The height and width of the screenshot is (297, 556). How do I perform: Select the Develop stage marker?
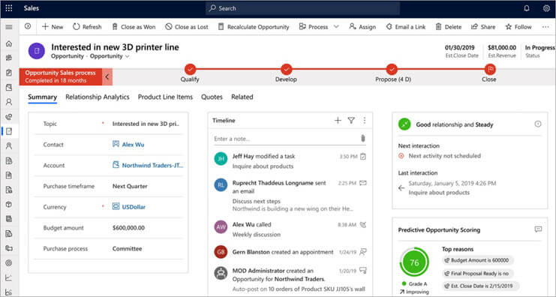[x=286, y=69]
